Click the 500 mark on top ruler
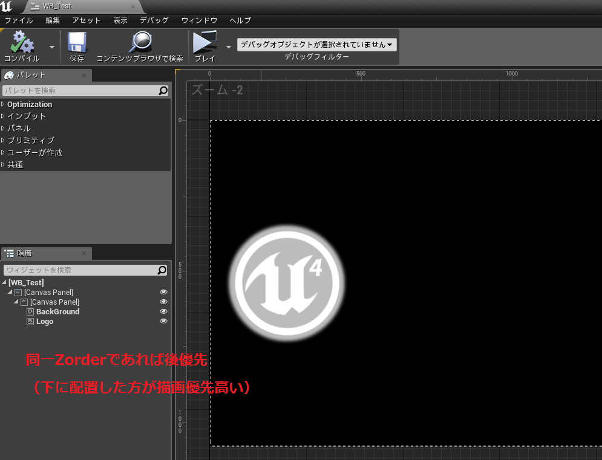The image size is (602, 460). 361,73
